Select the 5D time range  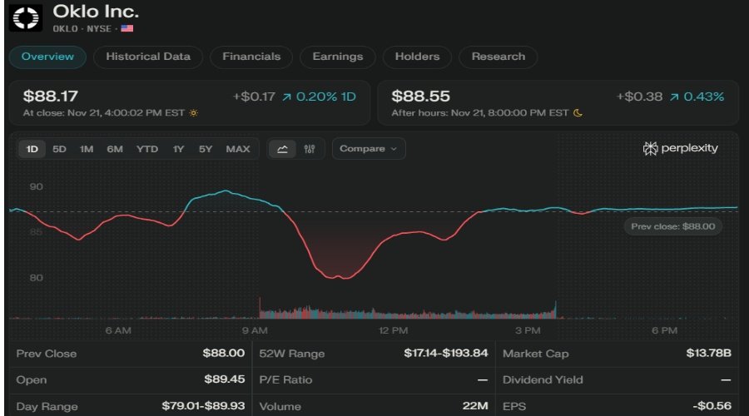pyautogui.click(x=59, y=149)
